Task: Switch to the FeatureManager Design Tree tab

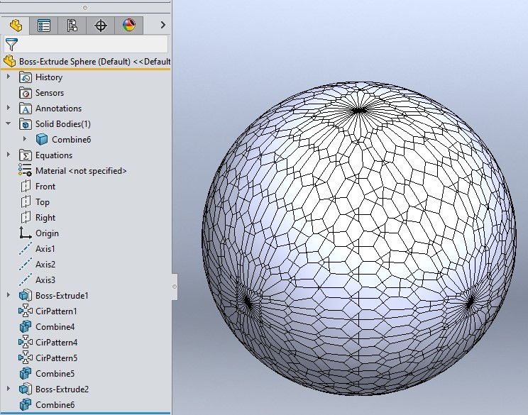Action: [x=16, y=26]
